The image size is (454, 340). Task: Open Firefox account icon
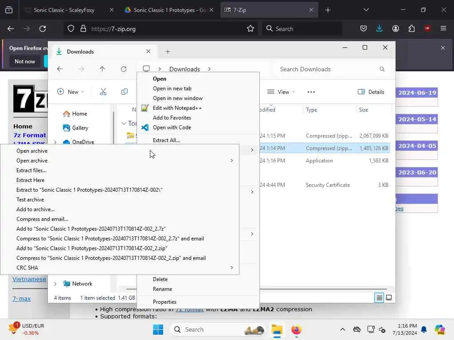point(395,28)
